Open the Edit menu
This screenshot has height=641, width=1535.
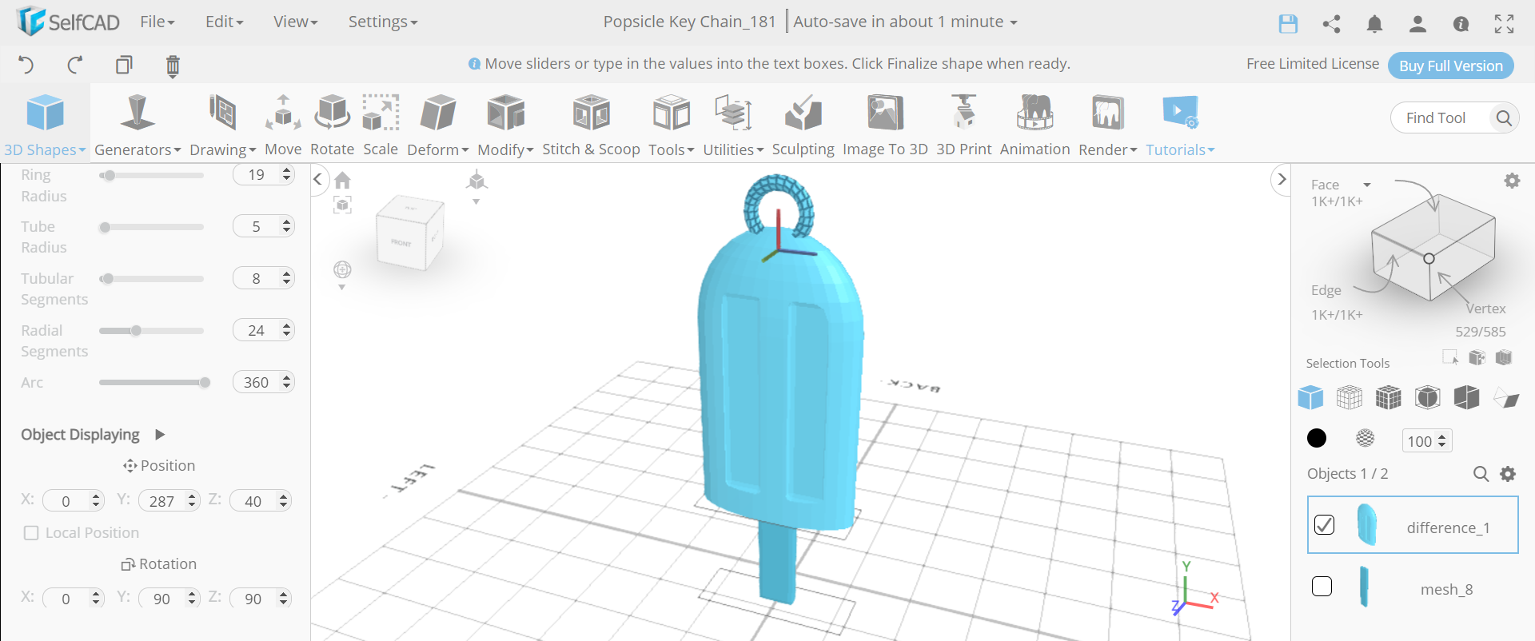click(x=224, y=22)
